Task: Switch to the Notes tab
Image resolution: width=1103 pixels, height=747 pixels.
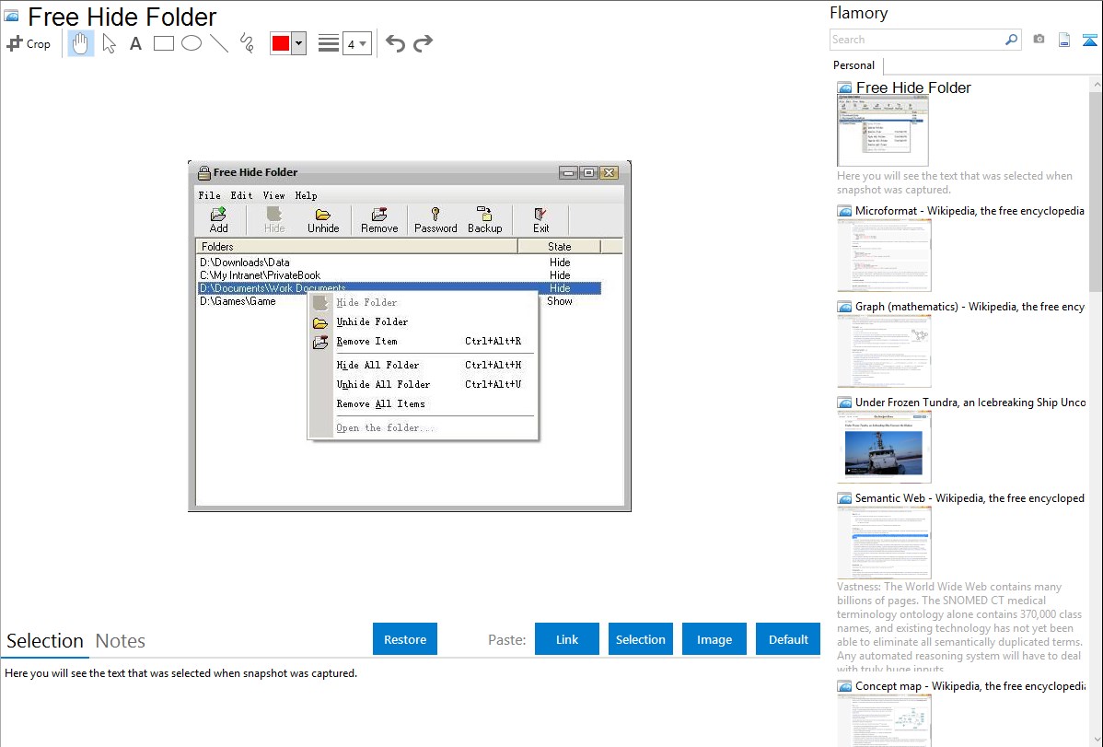Action: pyautogui.click(x=121, y=641)
